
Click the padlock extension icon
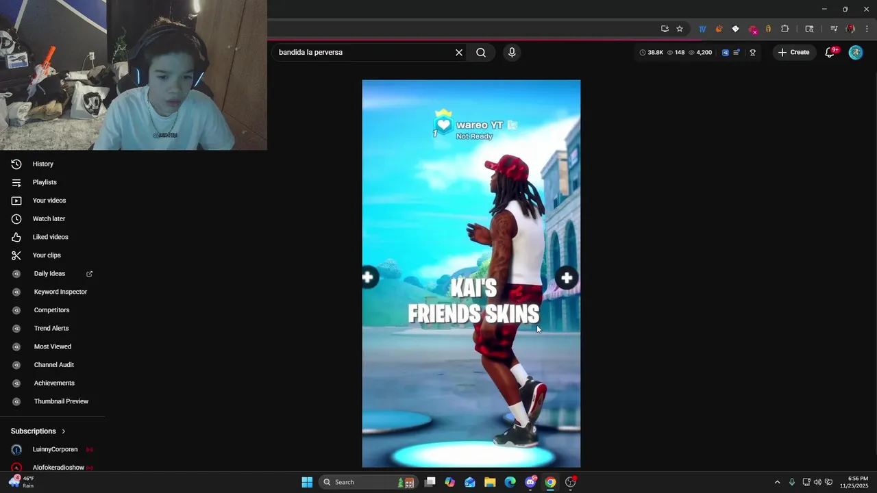[768, 29]
